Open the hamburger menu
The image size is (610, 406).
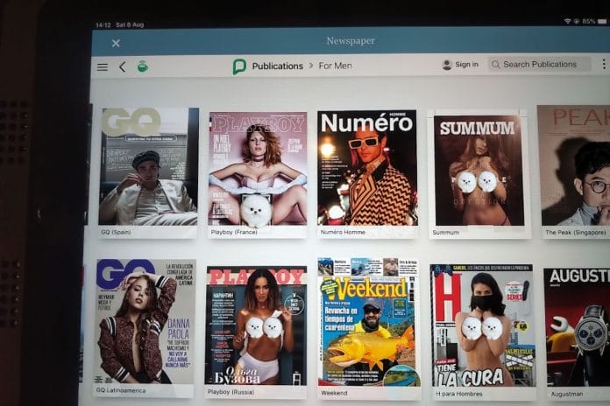pyautogui.click(x=103, y=67)
